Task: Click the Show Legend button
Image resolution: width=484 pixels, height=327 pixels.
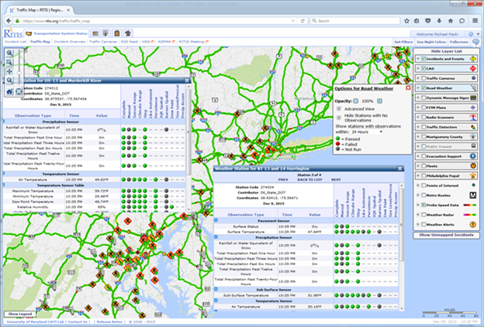Action: tap(20, 314)
